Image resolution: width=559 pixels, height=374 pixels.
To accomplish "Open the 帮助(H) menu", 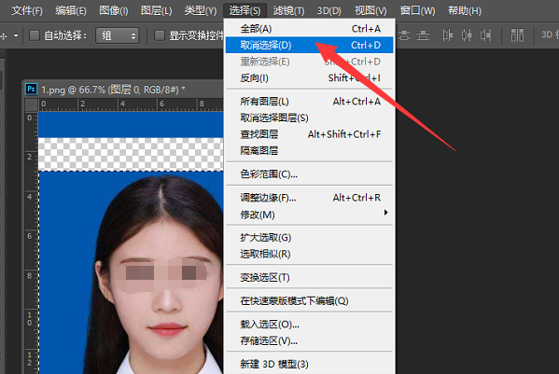I will (465, 10).
